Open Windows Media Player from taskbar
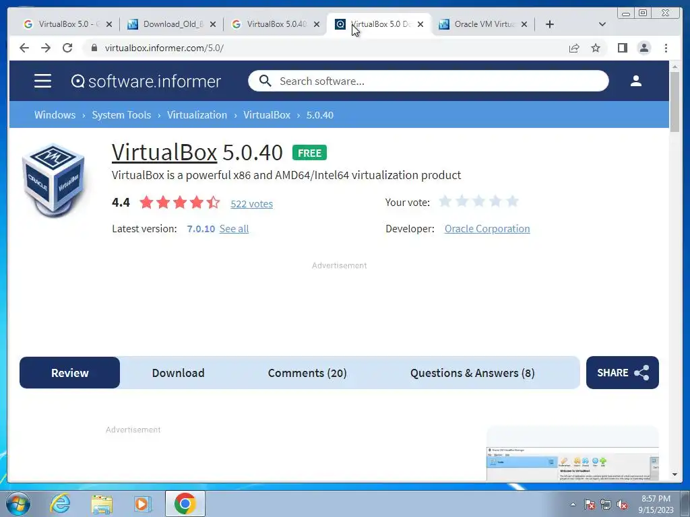The height and width of the screenshot is (517, 690). 142,504
